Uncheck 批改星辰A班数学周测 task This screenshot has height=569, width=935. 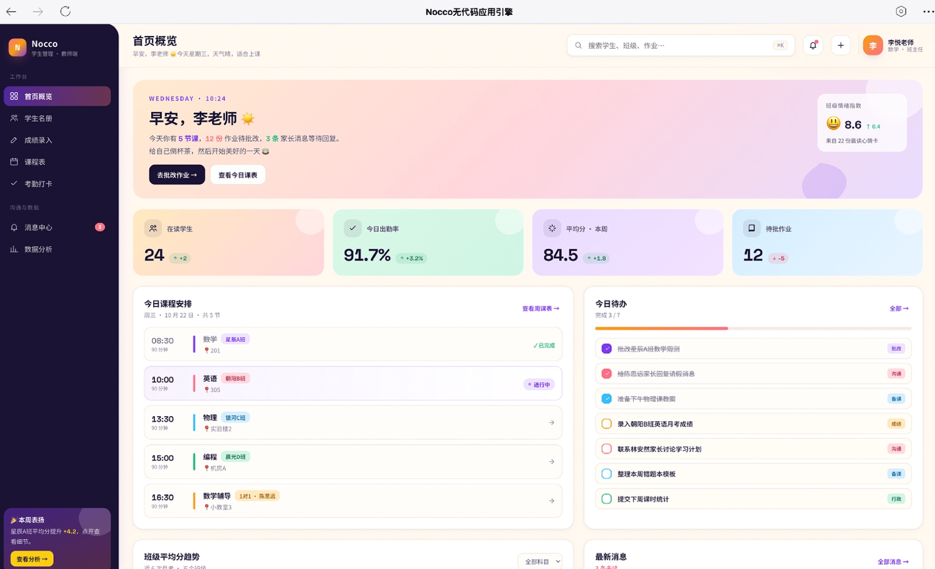(x=606, y=349)
